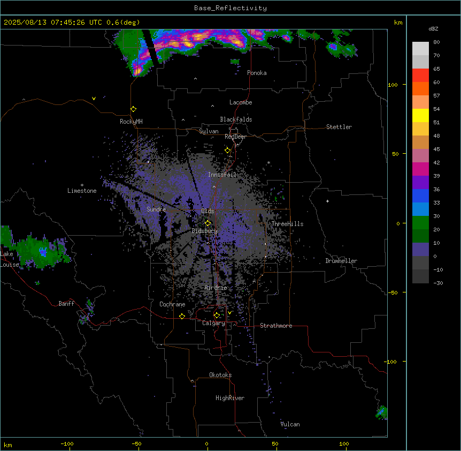Viewport: 461px width, 451px height.
Task: Click the yellow diamond marker above Calgary label
Action: [217, 315]
